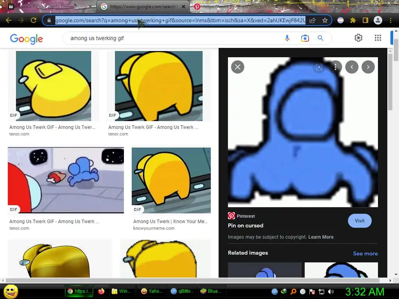Image resolution: width=399 pixels, height=299 pixels.
Task: Open the glossy golden crewmate thumbnail
Action: (x=60, y=259)
